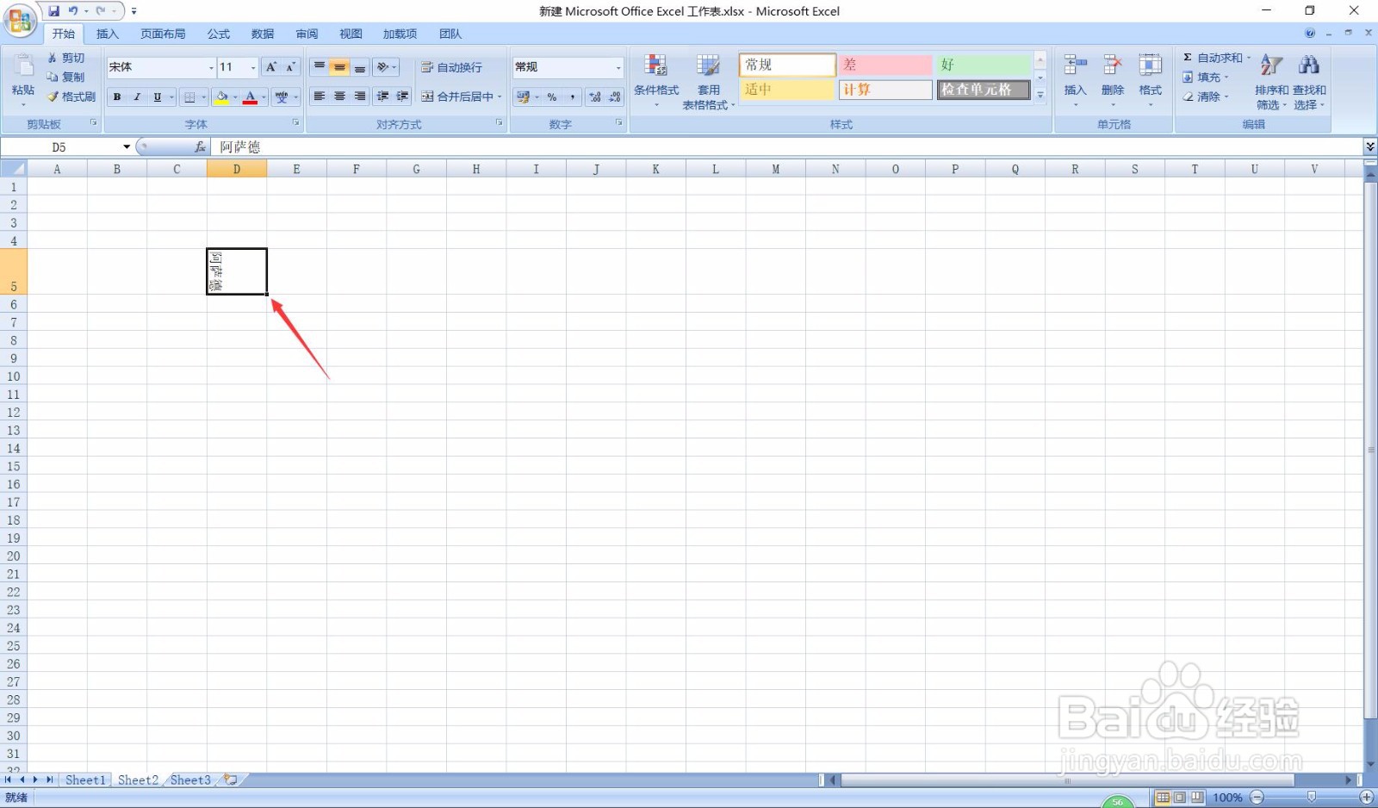Toggle bold formatting
The image size is (1378, 808).
pos(117,97)
